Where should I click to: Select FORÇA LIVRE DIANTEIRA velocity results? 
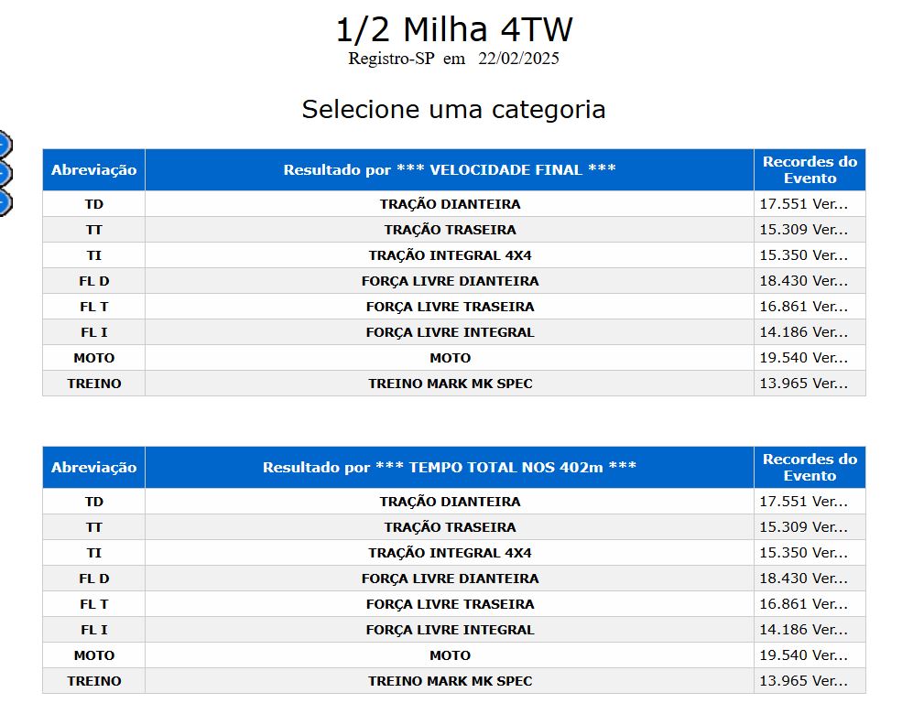click(450, 281)
